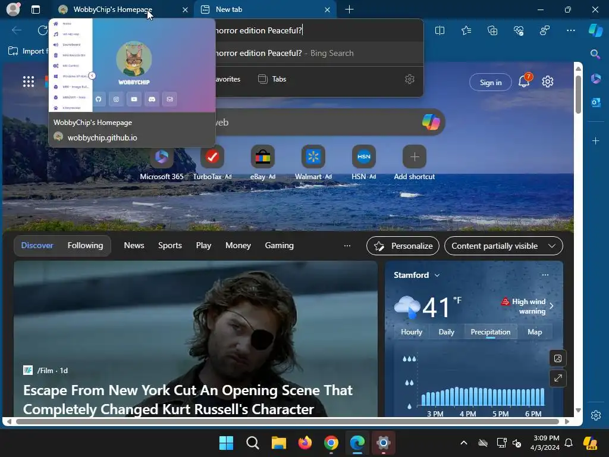Open the Collections icon in toolbar
This screenshot has width=609, height=457.
(492, 30)
